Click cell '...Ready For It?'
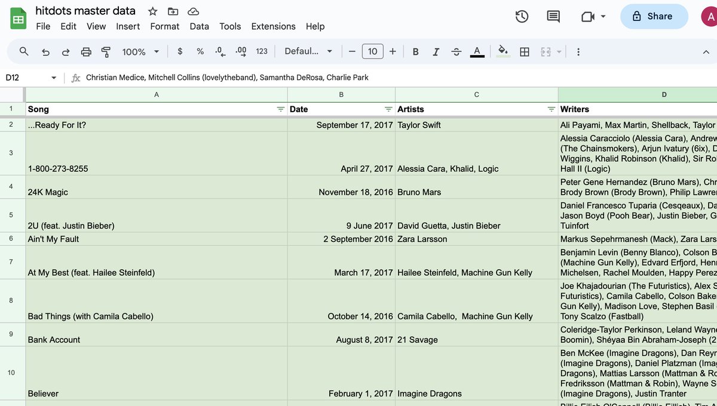 click(x=157, y=125)
